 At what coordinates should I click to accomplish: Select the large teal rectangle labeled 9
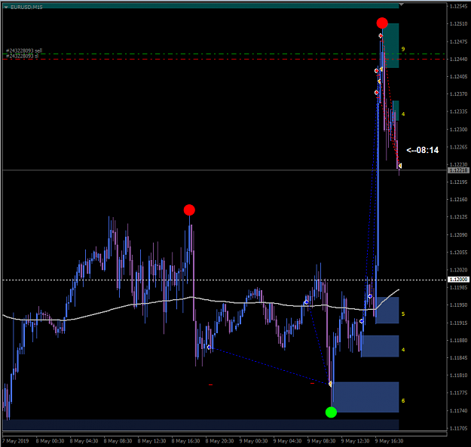391,45
